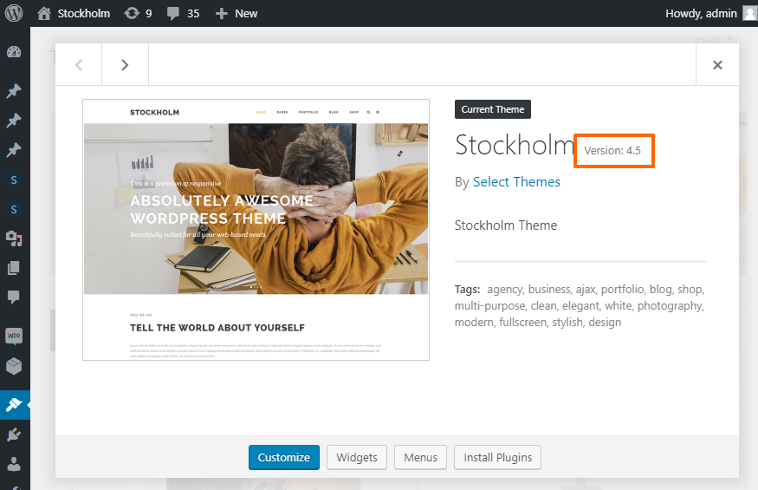The height and width of the screenshot is (490, 758).
Task: Open the lower Select S sidebar icon
Action: click(x=14, y=209)
